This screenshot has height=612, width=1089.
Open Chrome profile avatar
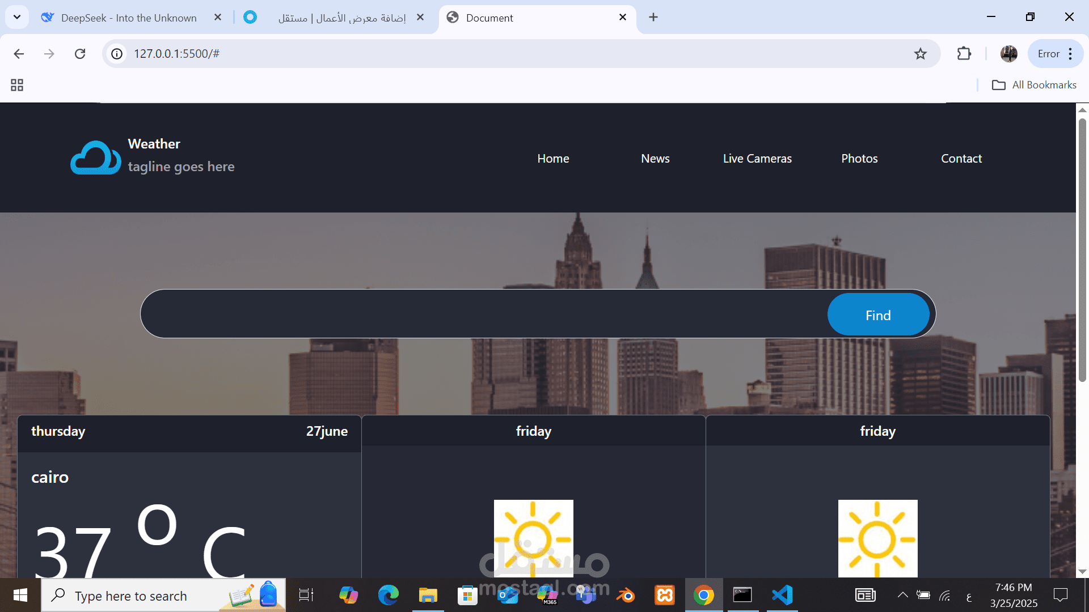tap(1008, 54)
